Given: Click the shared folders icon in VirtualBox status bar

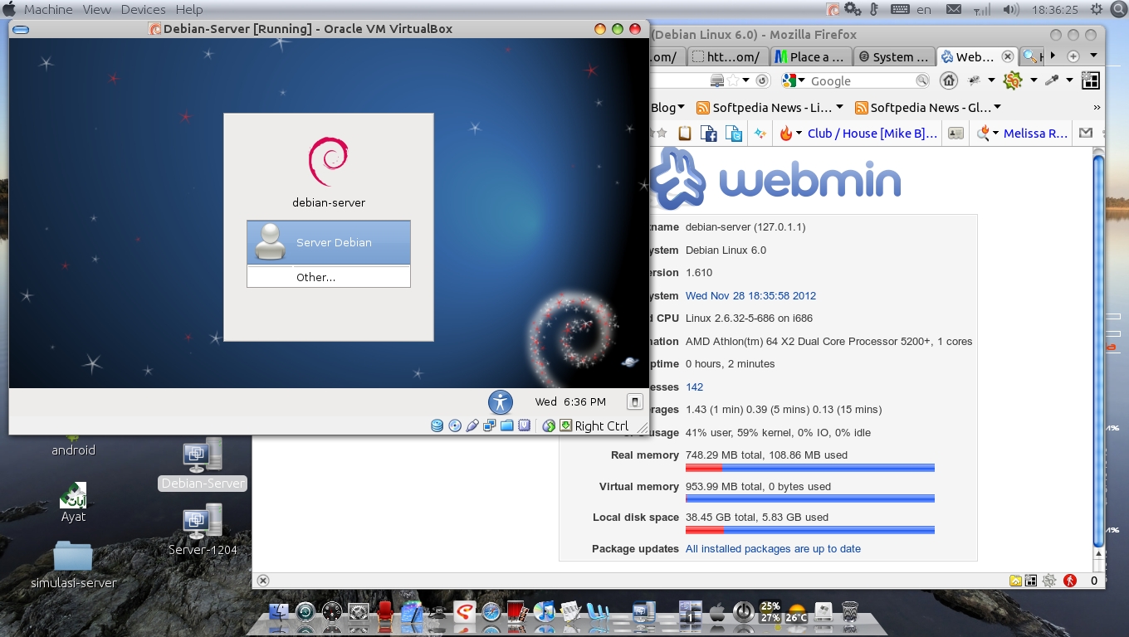Looking at the screenshot, I should (507, 425).
